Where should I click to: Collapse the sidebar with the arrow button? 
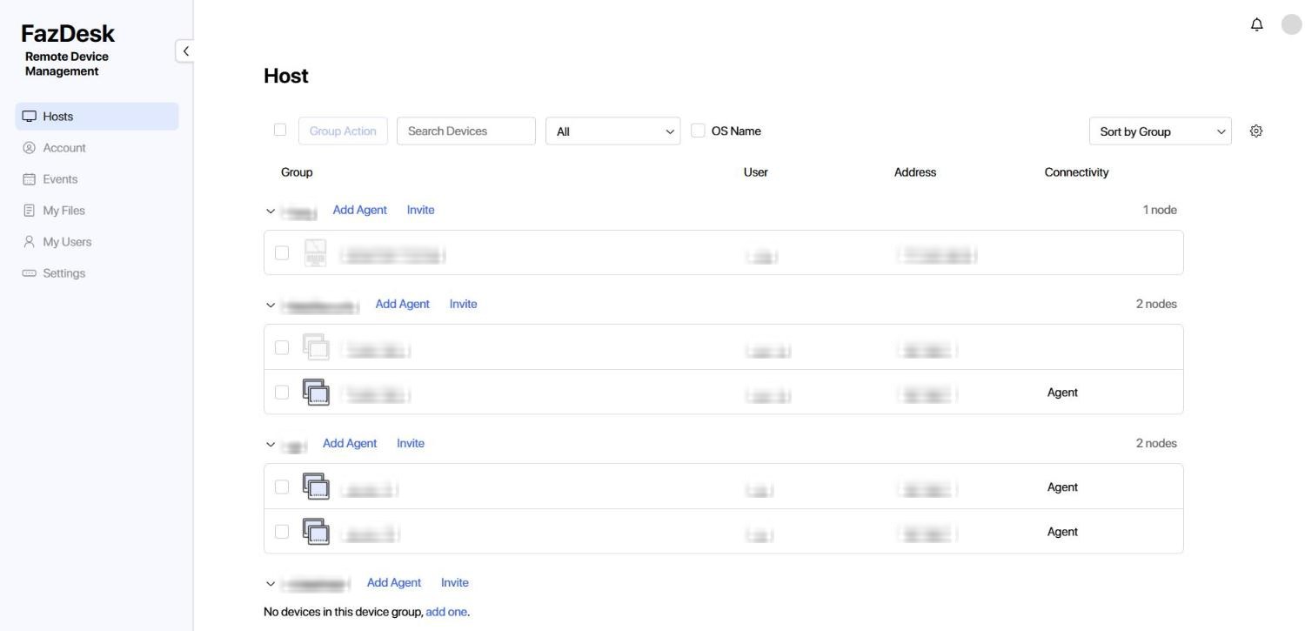[x=184, y=51]
